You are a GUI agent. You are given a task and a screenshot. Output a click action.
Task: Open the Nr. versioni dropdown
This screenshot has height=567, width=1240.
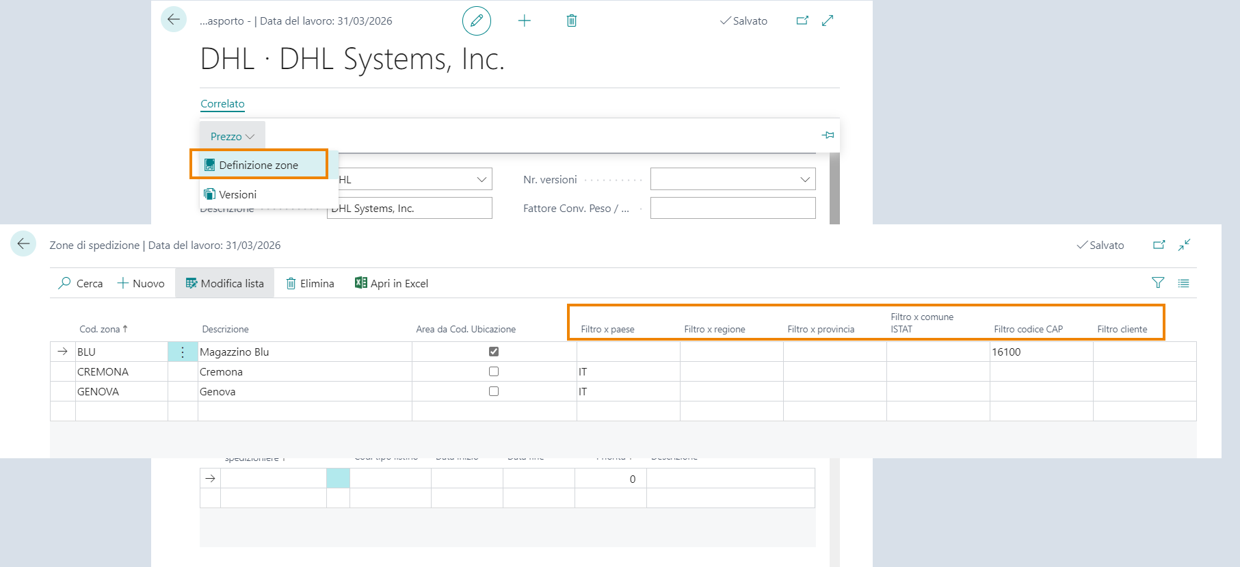(x=804, y=179)
